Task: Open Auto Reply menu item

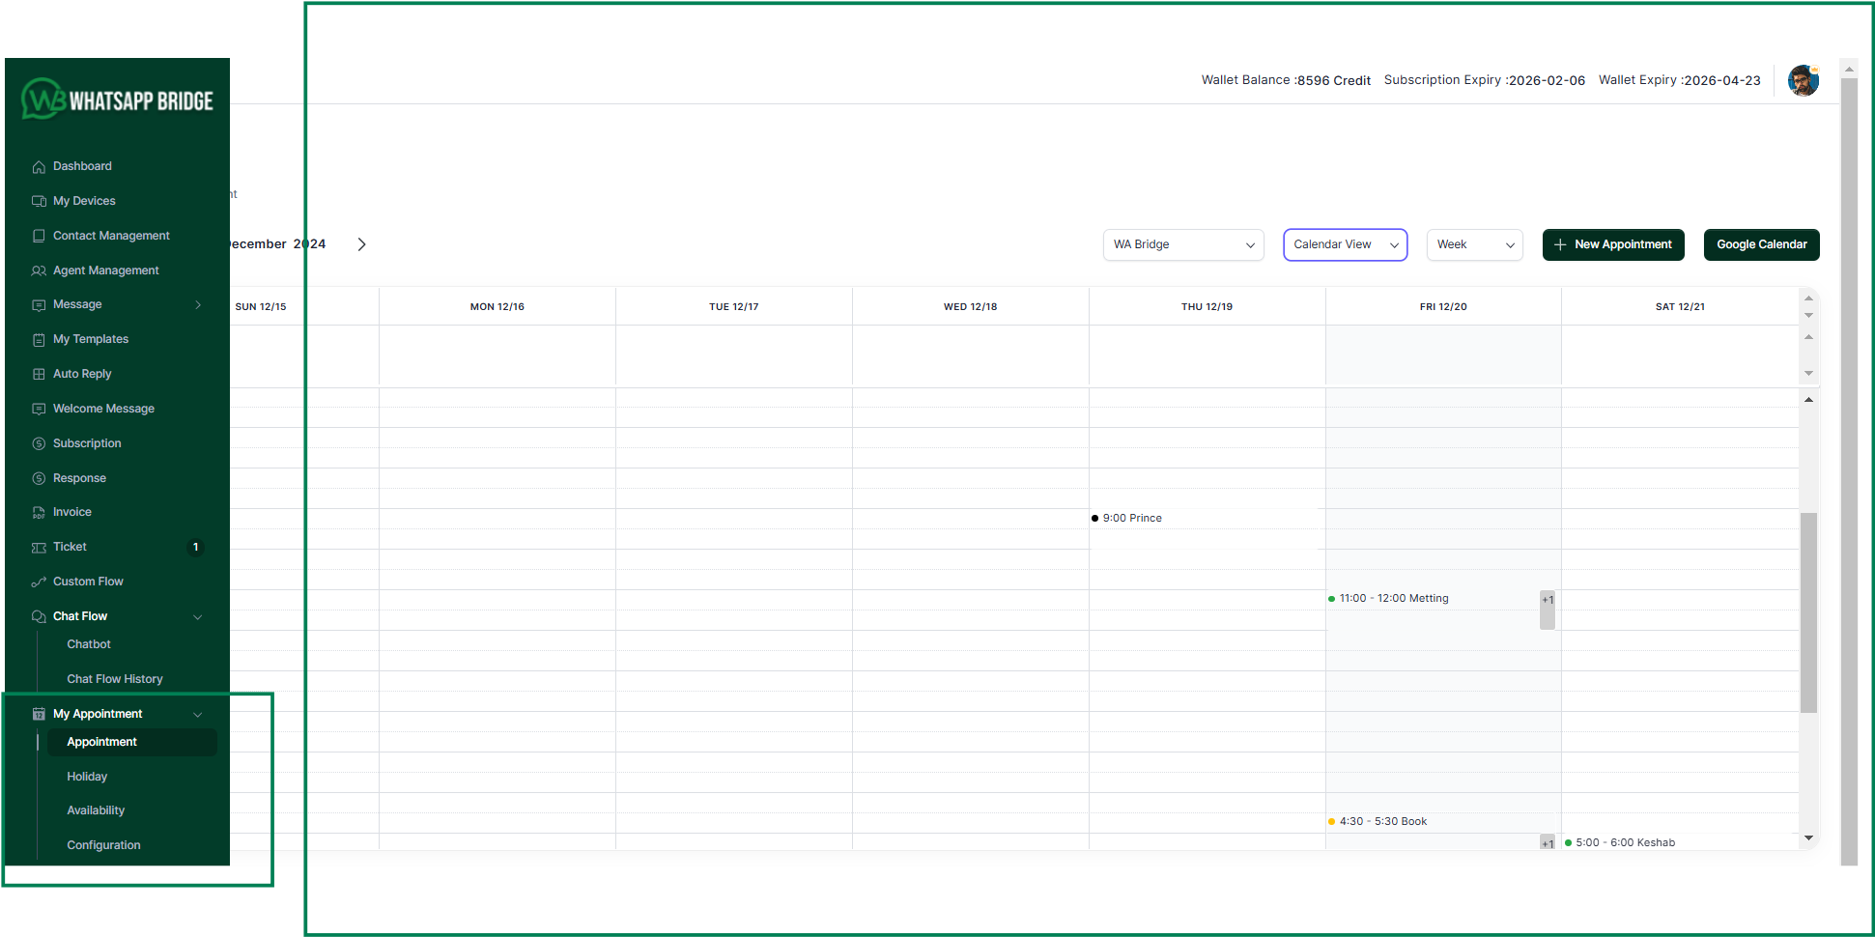Action: coord(82,374)
